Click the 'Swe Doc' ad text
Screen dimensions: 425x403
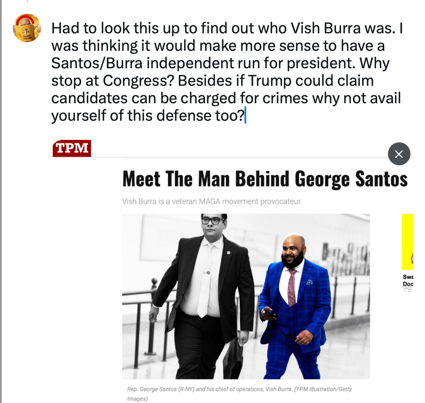coord(408,280)
